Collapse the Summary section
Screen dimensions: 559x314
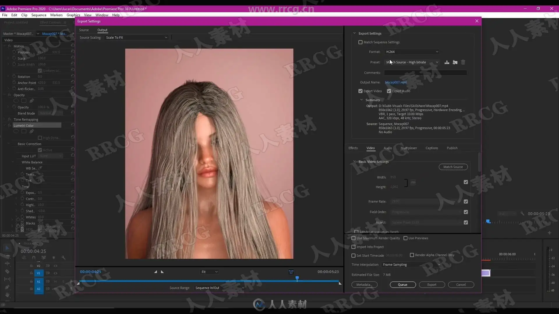click(361, 100)
